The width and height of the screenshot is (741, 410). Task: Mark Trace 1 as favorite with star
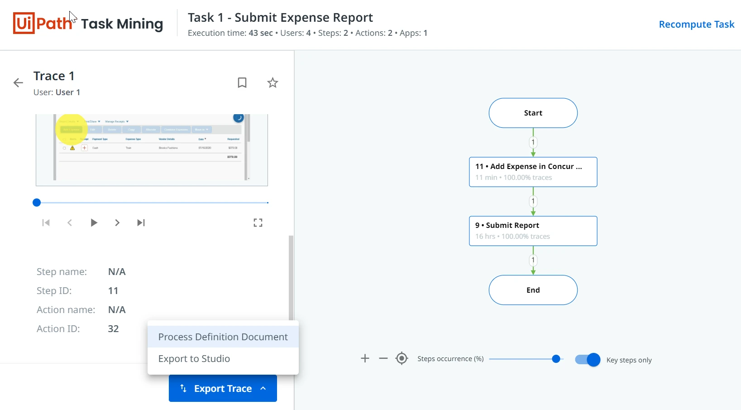[272, 82]
